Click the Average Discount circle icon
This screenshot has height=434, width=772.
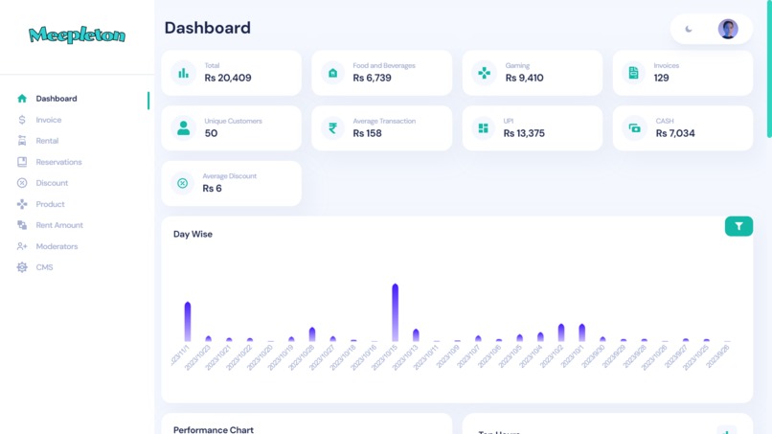182,183
